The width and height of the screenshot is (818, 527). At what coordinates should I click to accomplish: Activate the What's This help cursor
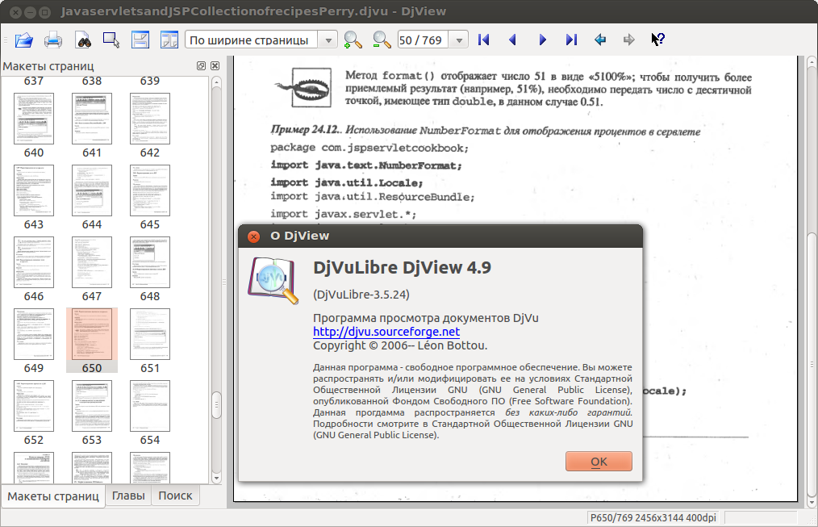[x=657, y=40]
